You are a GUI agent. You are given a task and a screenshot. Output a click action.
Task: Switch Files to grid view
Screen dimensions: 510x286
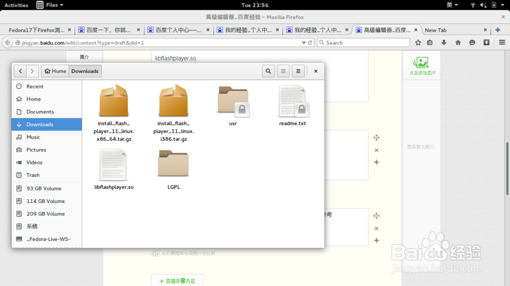tap(283, 71)
